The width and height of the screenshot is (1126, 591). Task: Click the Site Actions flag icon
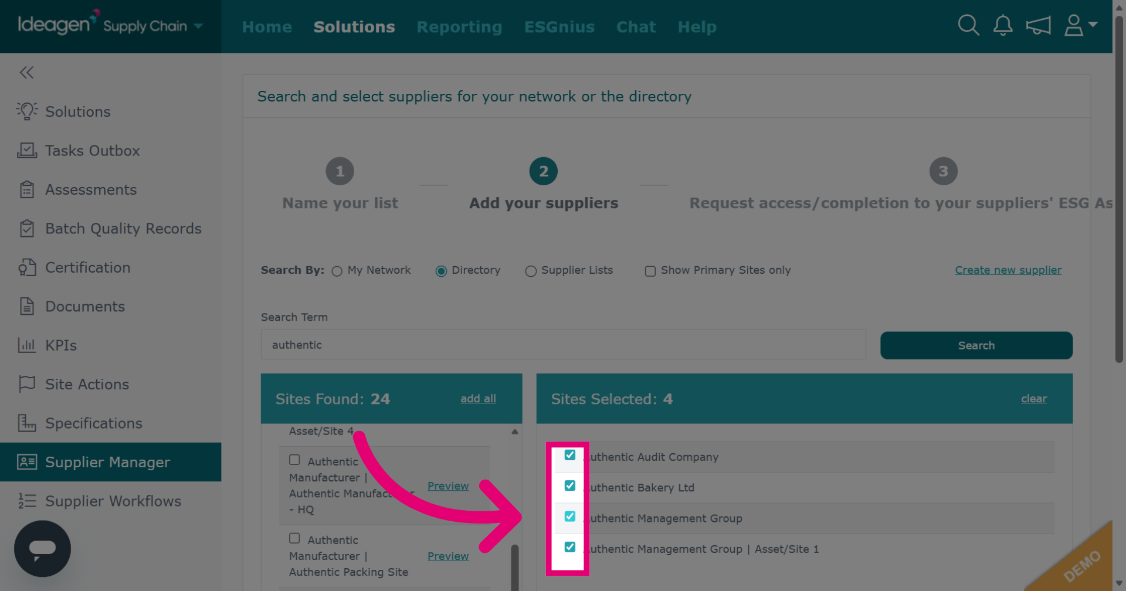pyautogui.click(x=26, y=384)
